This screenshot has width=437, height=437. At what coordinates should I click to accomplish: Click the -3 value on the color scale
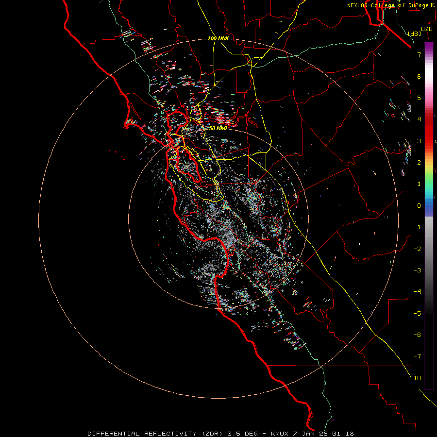click(417, 270)
